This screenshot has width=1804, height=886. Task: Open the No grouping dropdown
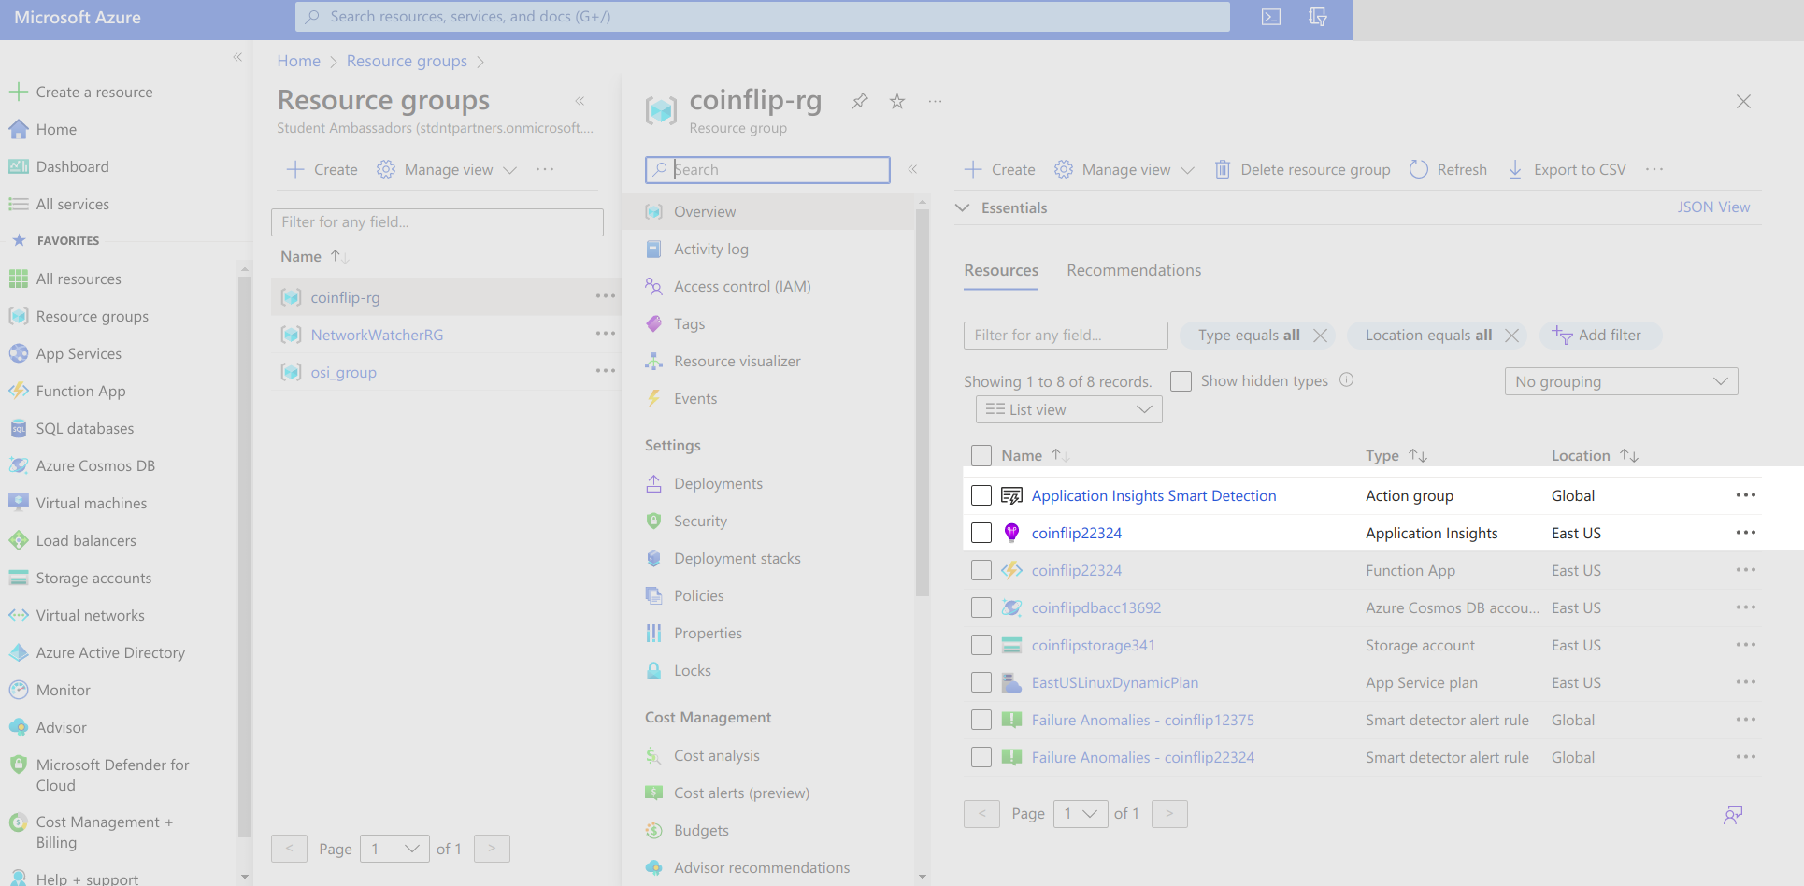pos(1621,381)
